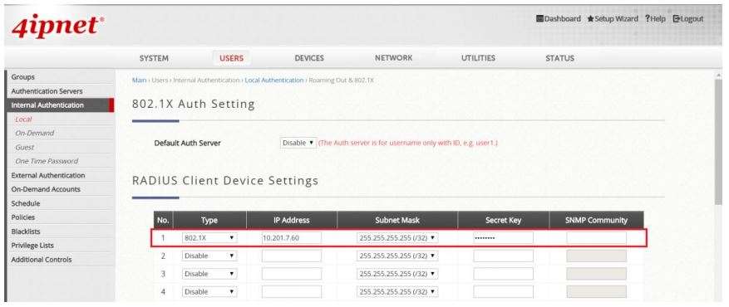Open Type dropdown in row 4
The width and height of the screenshot is (729, 307).
[209, 292]
